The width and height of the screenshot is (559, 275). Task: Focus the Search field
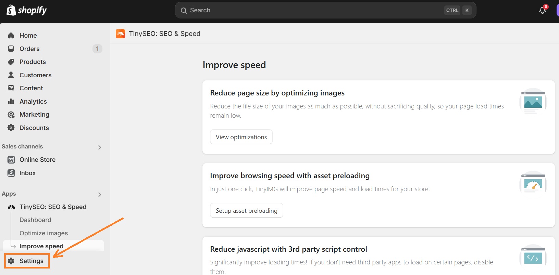tap(325, 10)
